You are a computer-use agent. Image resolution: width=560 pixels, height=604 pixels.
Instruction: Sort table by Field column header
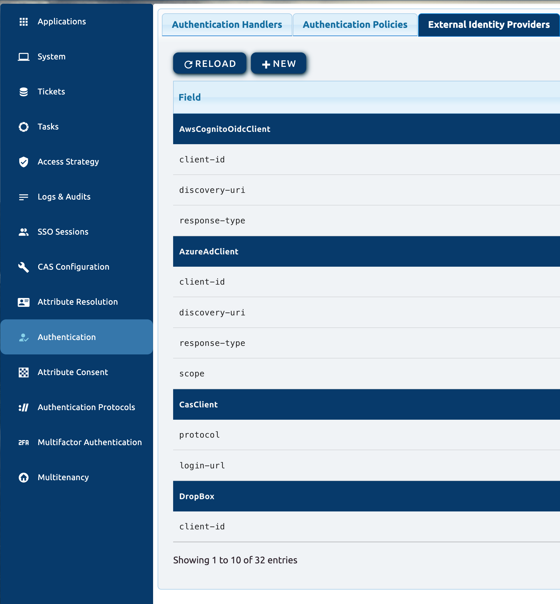pos(190,97)
